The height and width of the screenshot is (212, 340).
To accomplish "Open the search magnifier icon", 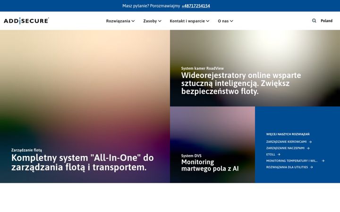I will point(314,21).
